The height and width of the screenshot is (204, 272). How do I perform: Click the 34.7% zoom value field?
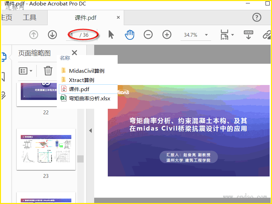point(190,35)
